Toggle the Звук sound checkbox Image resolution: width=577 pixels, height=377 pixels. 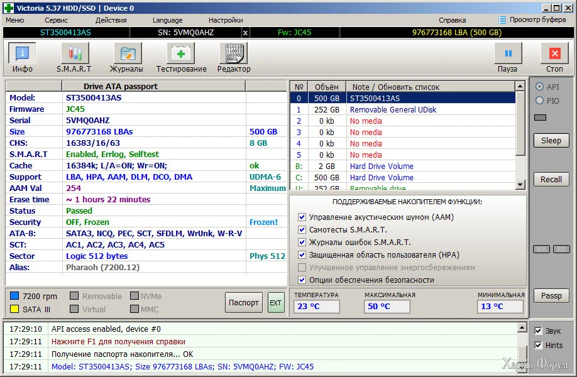tap(538, 331)
